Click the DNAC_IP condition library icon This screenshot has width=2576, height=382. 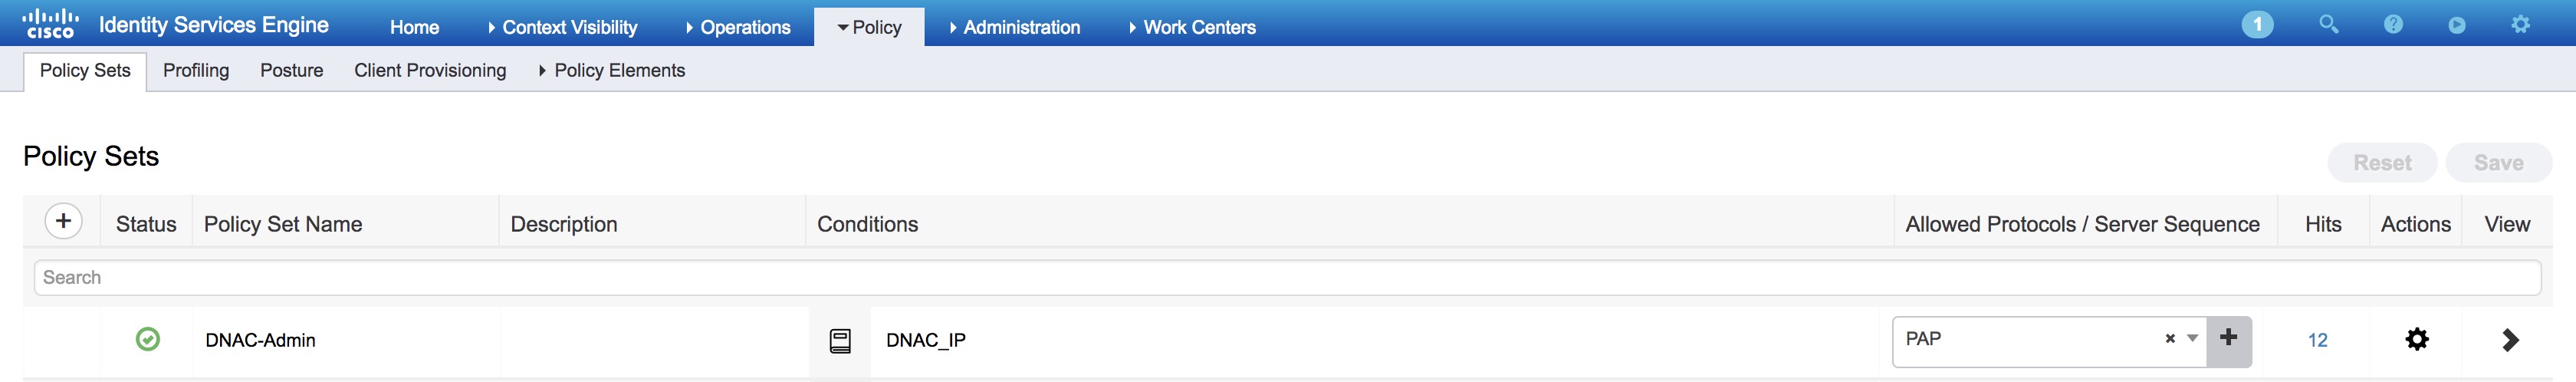(841, 341)
